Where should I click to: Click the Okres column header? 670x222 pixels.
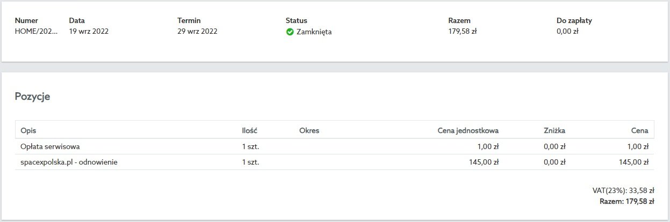coord(309,130)
